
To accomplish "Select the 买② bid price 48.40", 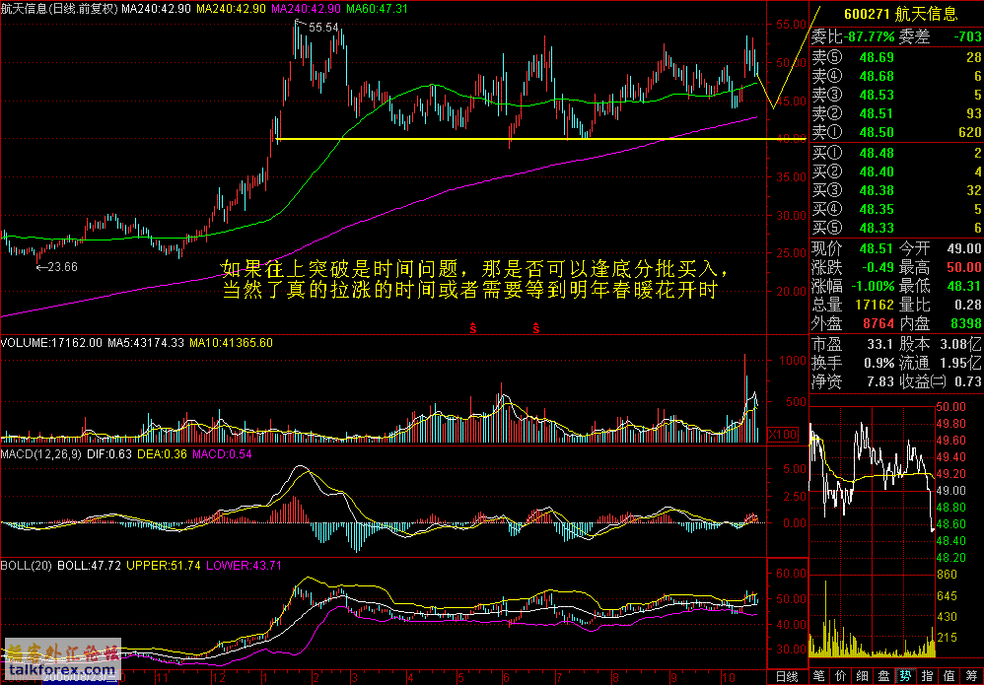I will click(877, 171).
